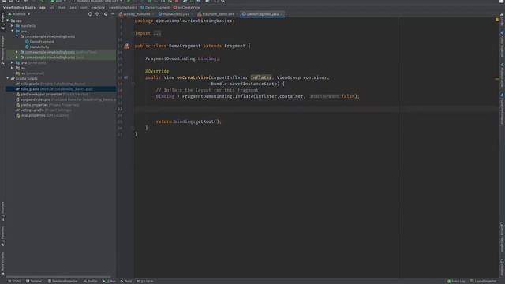Click the search magnifier icon in top toolbar

coord(223,2)
